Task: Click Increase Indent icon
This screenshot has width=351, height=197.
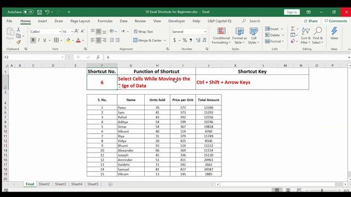Action: point(117,40)
